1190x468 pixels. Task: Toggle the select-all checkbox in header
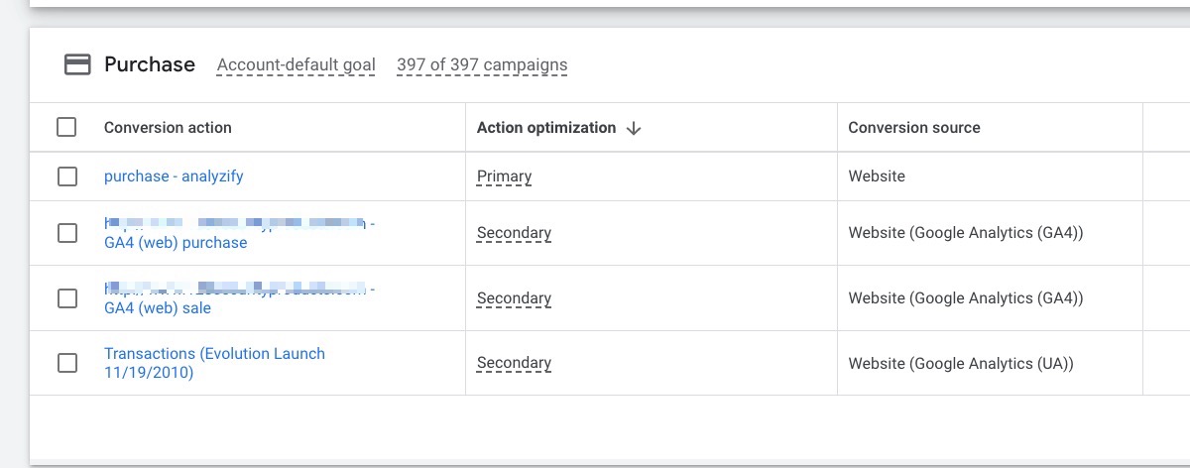(66, 127)
